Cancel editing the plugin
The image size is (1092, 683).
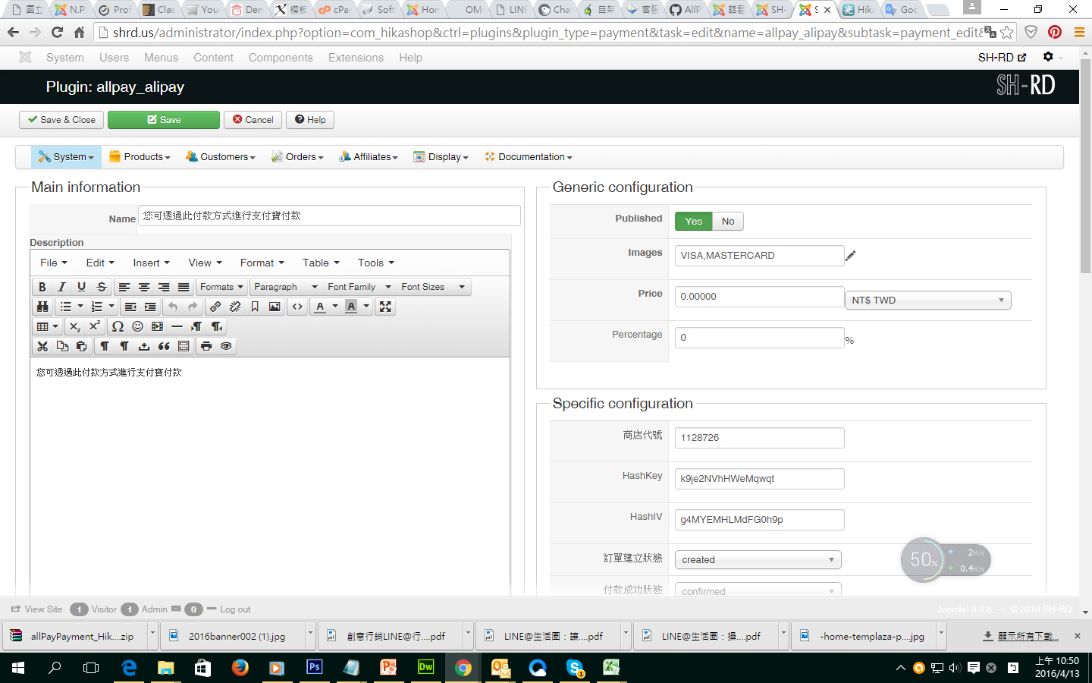[253, 120]
